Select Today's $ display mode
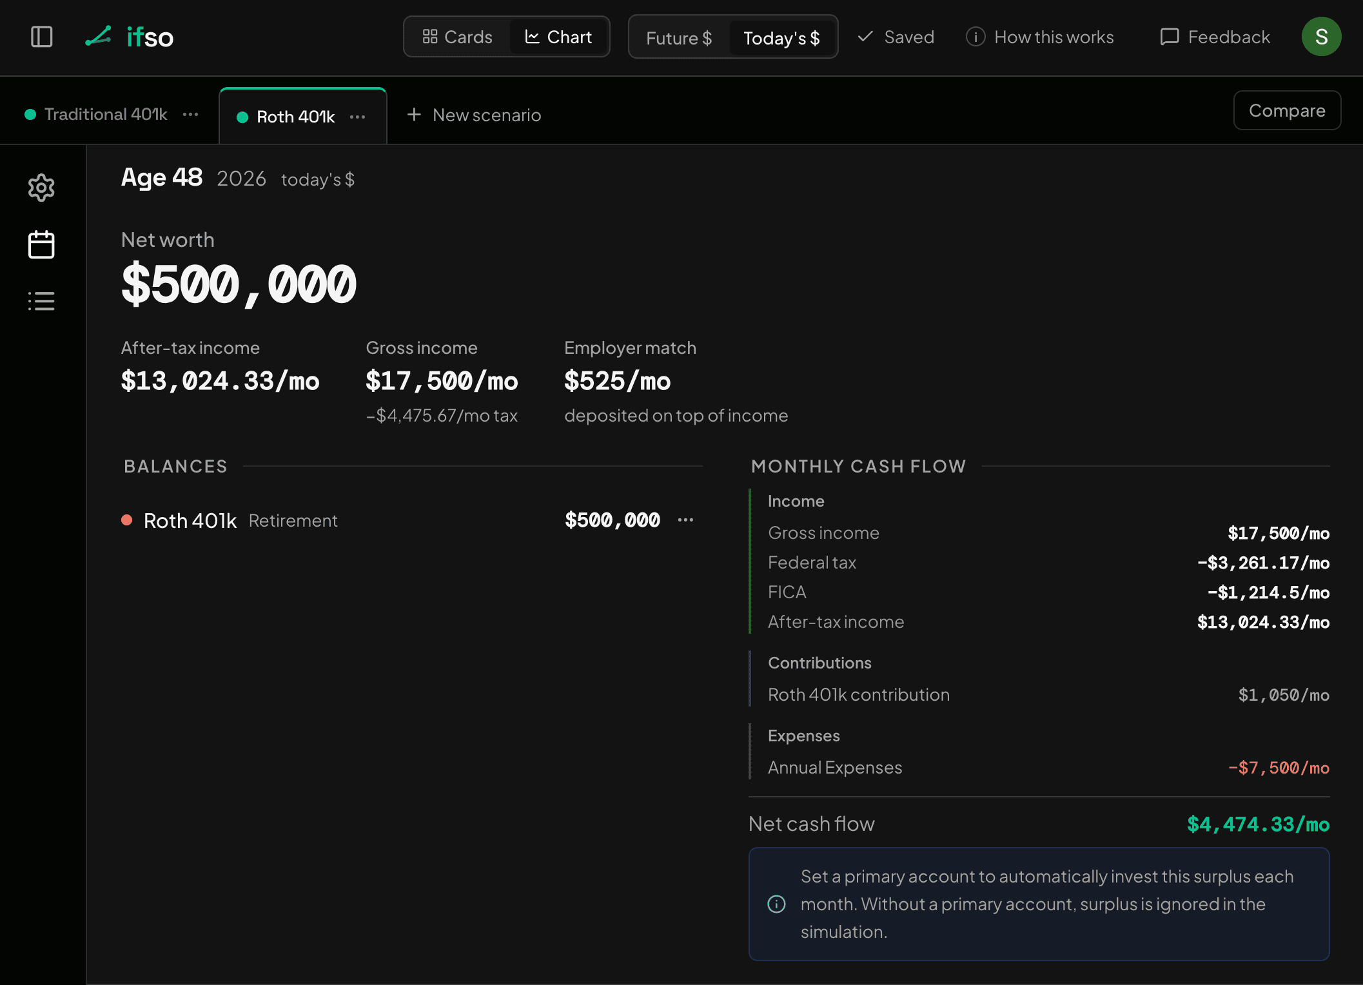Viewport: 1363px width, 985px height. tap(781, 38)
